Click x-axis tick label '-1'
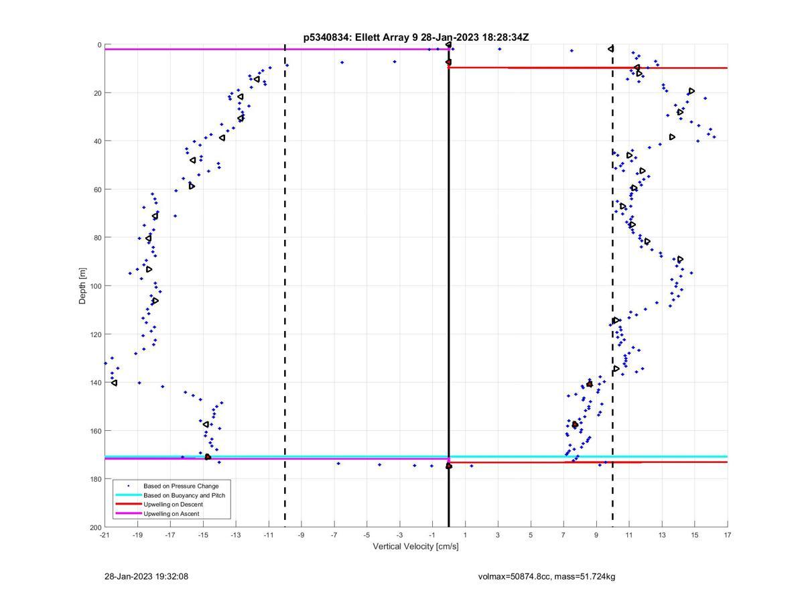Viewport: 804px width, 593px height. (x=432, y=535)
